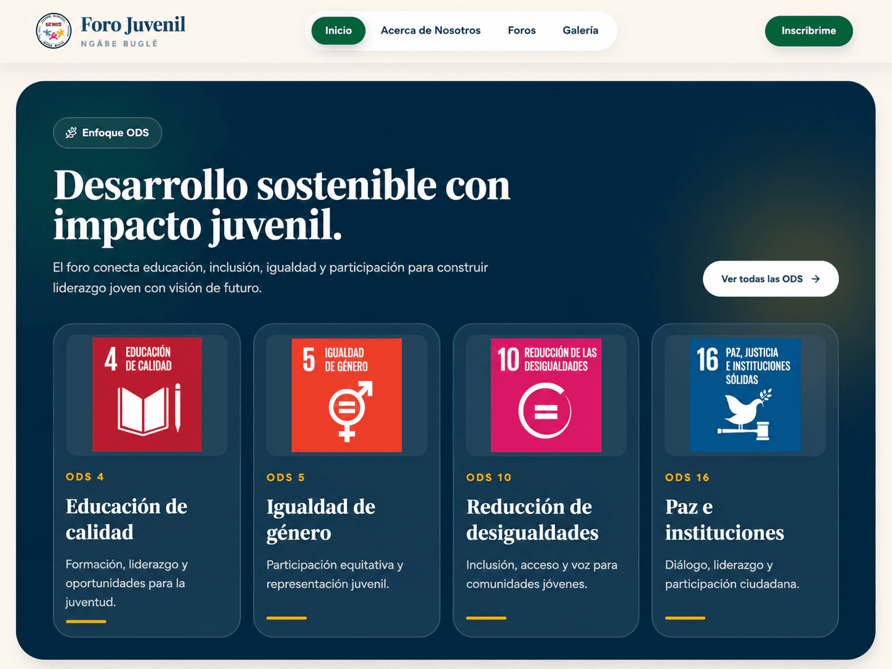The width and height of the screenshot is (892, 669).
Task: Click text 'Inclusión, acceso y voz para comunidades jóvenes'
Action: [x=542, y=574]
